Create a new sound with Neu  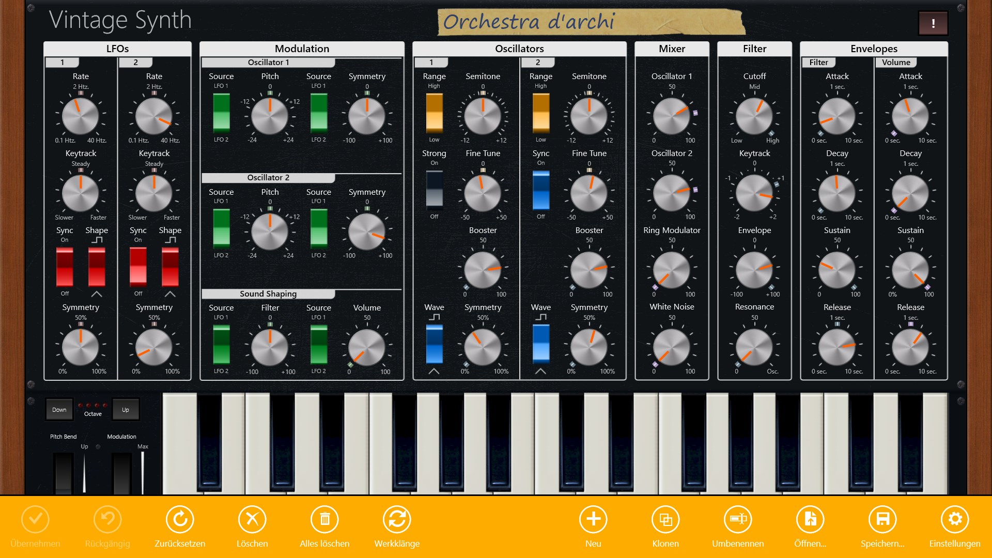[593, 519]
